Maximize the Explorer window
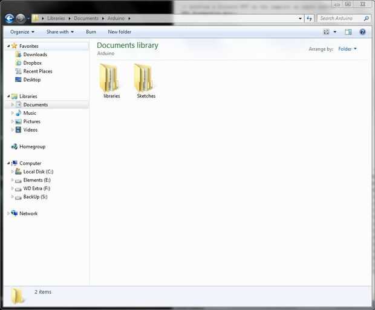Screen dimensions: 375x310 pyautogui.click(x=348, y=4)
